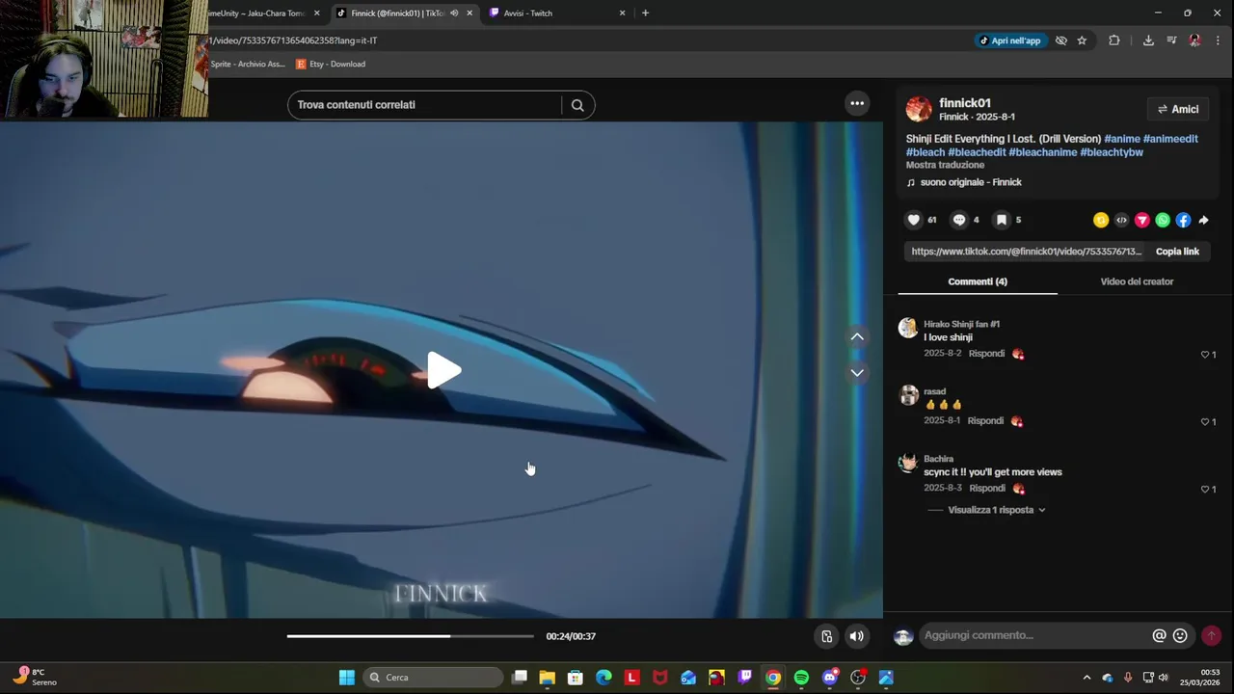1234x694 pixels.
Task: Switch to Avvisi - Twitch tab
Action: point(557,13)
